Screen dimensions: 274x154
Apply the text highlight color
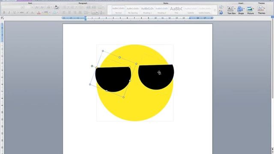pos(46,12)
